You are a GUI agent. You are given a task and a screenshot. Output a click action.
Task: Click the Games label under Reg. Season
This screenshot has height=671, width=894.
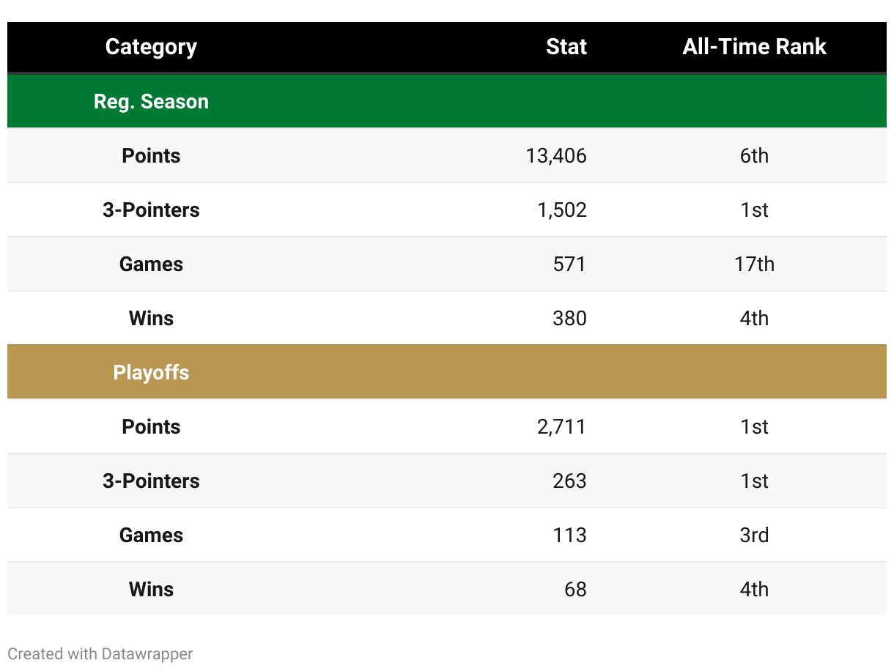151,264
